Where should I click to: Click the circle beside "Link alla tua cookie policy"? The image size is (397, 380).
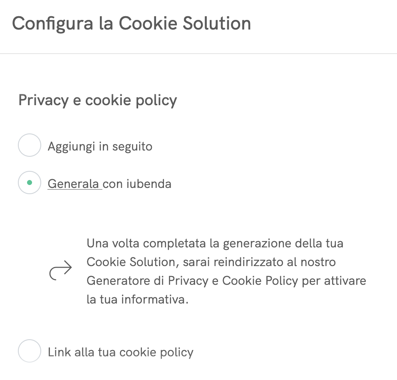click(x=29, y=351)
